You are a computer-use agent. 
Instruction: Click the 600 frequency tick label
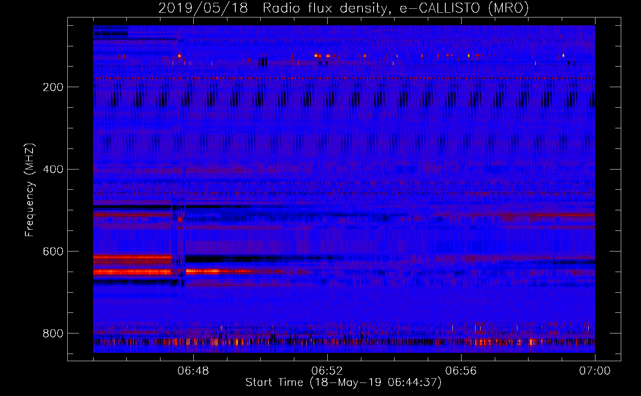(53, 251)
